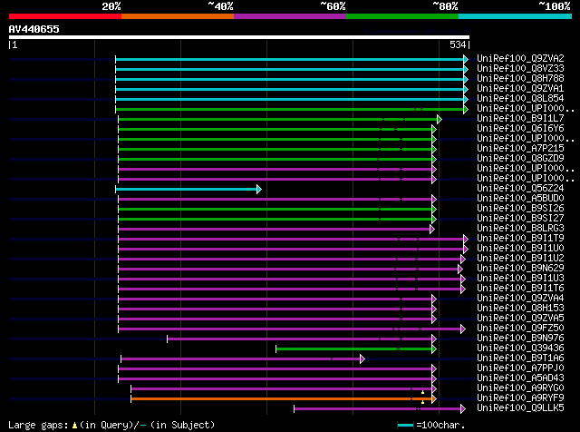Viewport: 580px width, 432px height.
Task: Select the UniRef100_A7P215 label
Action: 520,149
